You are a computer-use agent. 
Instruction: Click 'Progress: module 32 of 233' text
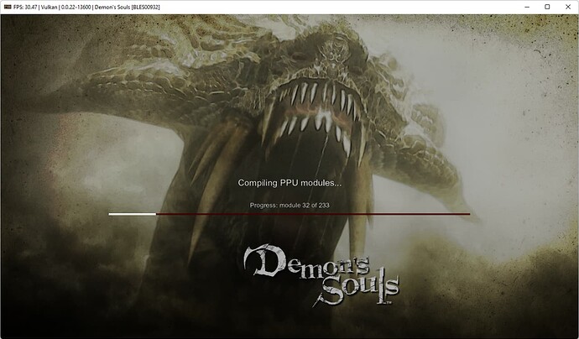(x=289, y=206)
